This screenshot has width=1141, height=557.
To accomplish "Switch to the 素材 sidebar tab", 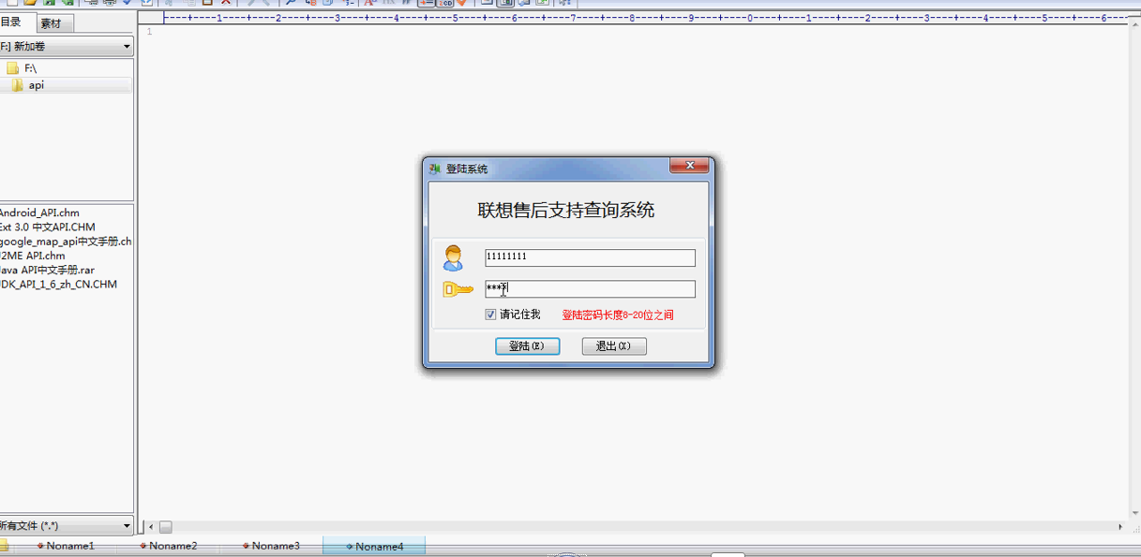I will (x=53, y=23).
